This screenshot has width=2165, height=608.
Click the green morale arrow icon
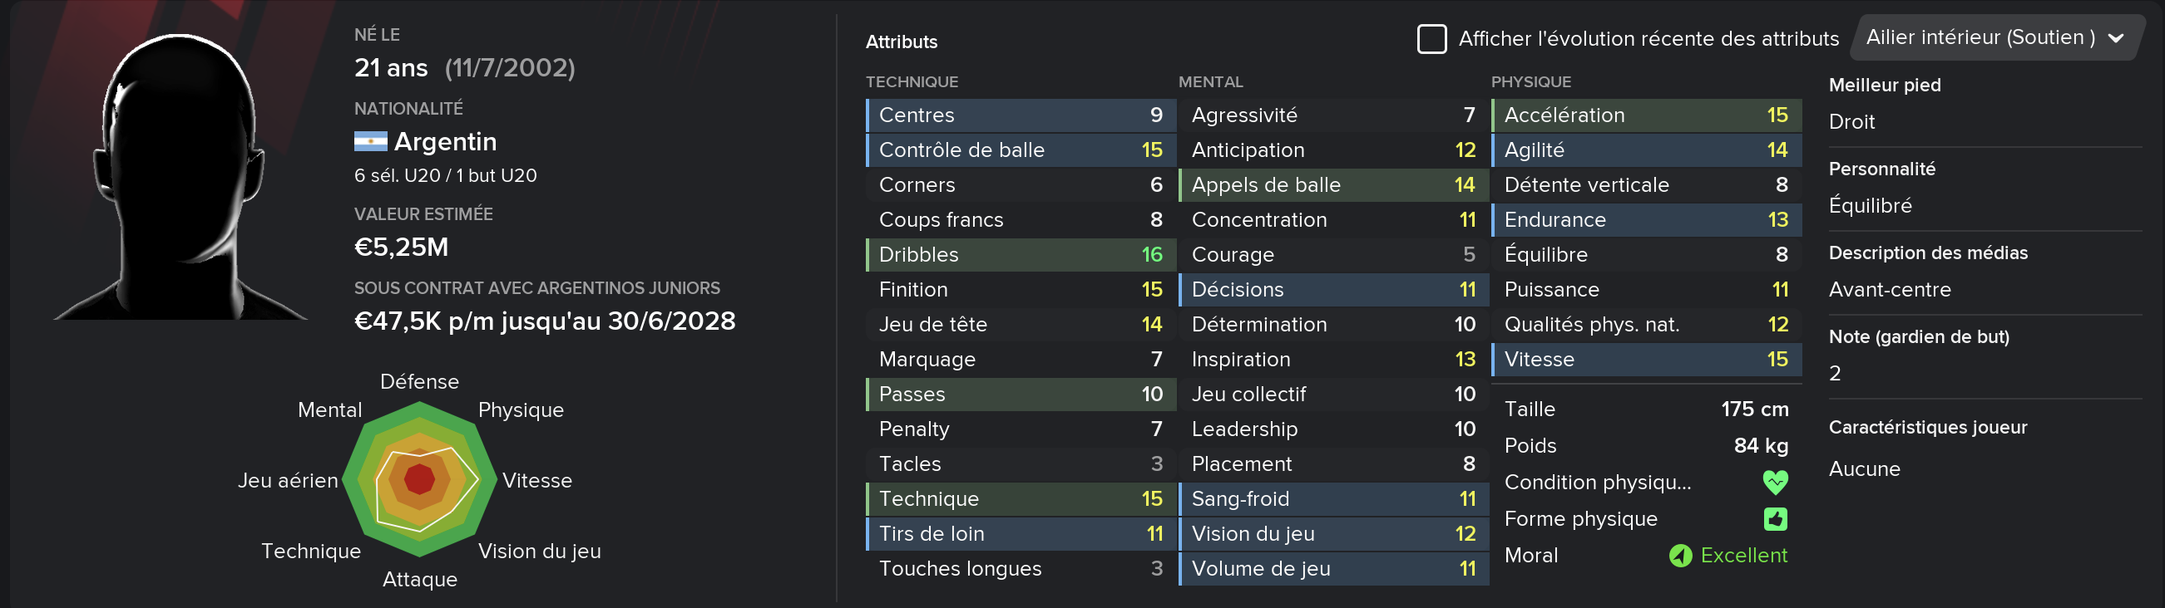(1680, 556)
